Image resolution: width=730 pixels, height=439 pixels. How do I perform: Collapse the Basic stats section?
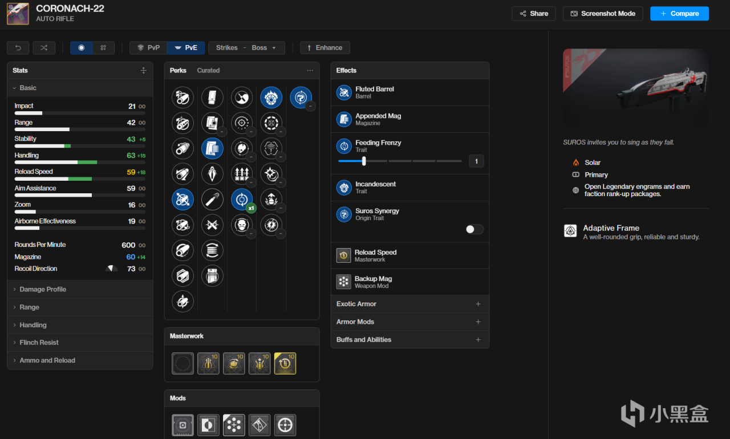coord(80,88)
